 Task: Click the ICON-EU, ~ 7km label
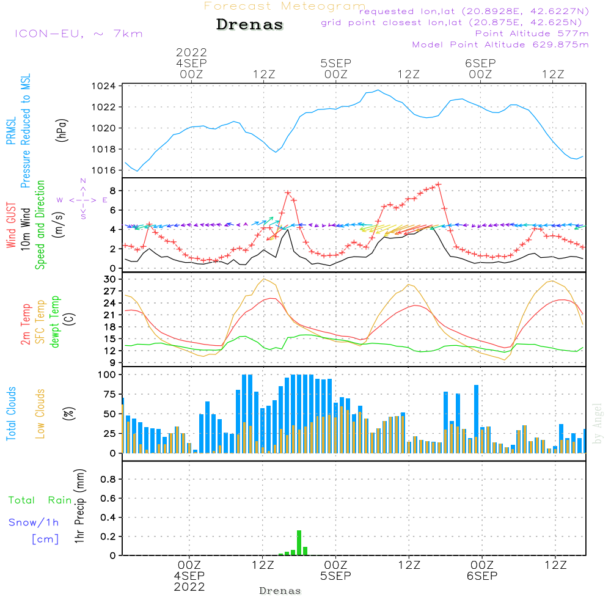pyautogui.click(x=79, y=34)
